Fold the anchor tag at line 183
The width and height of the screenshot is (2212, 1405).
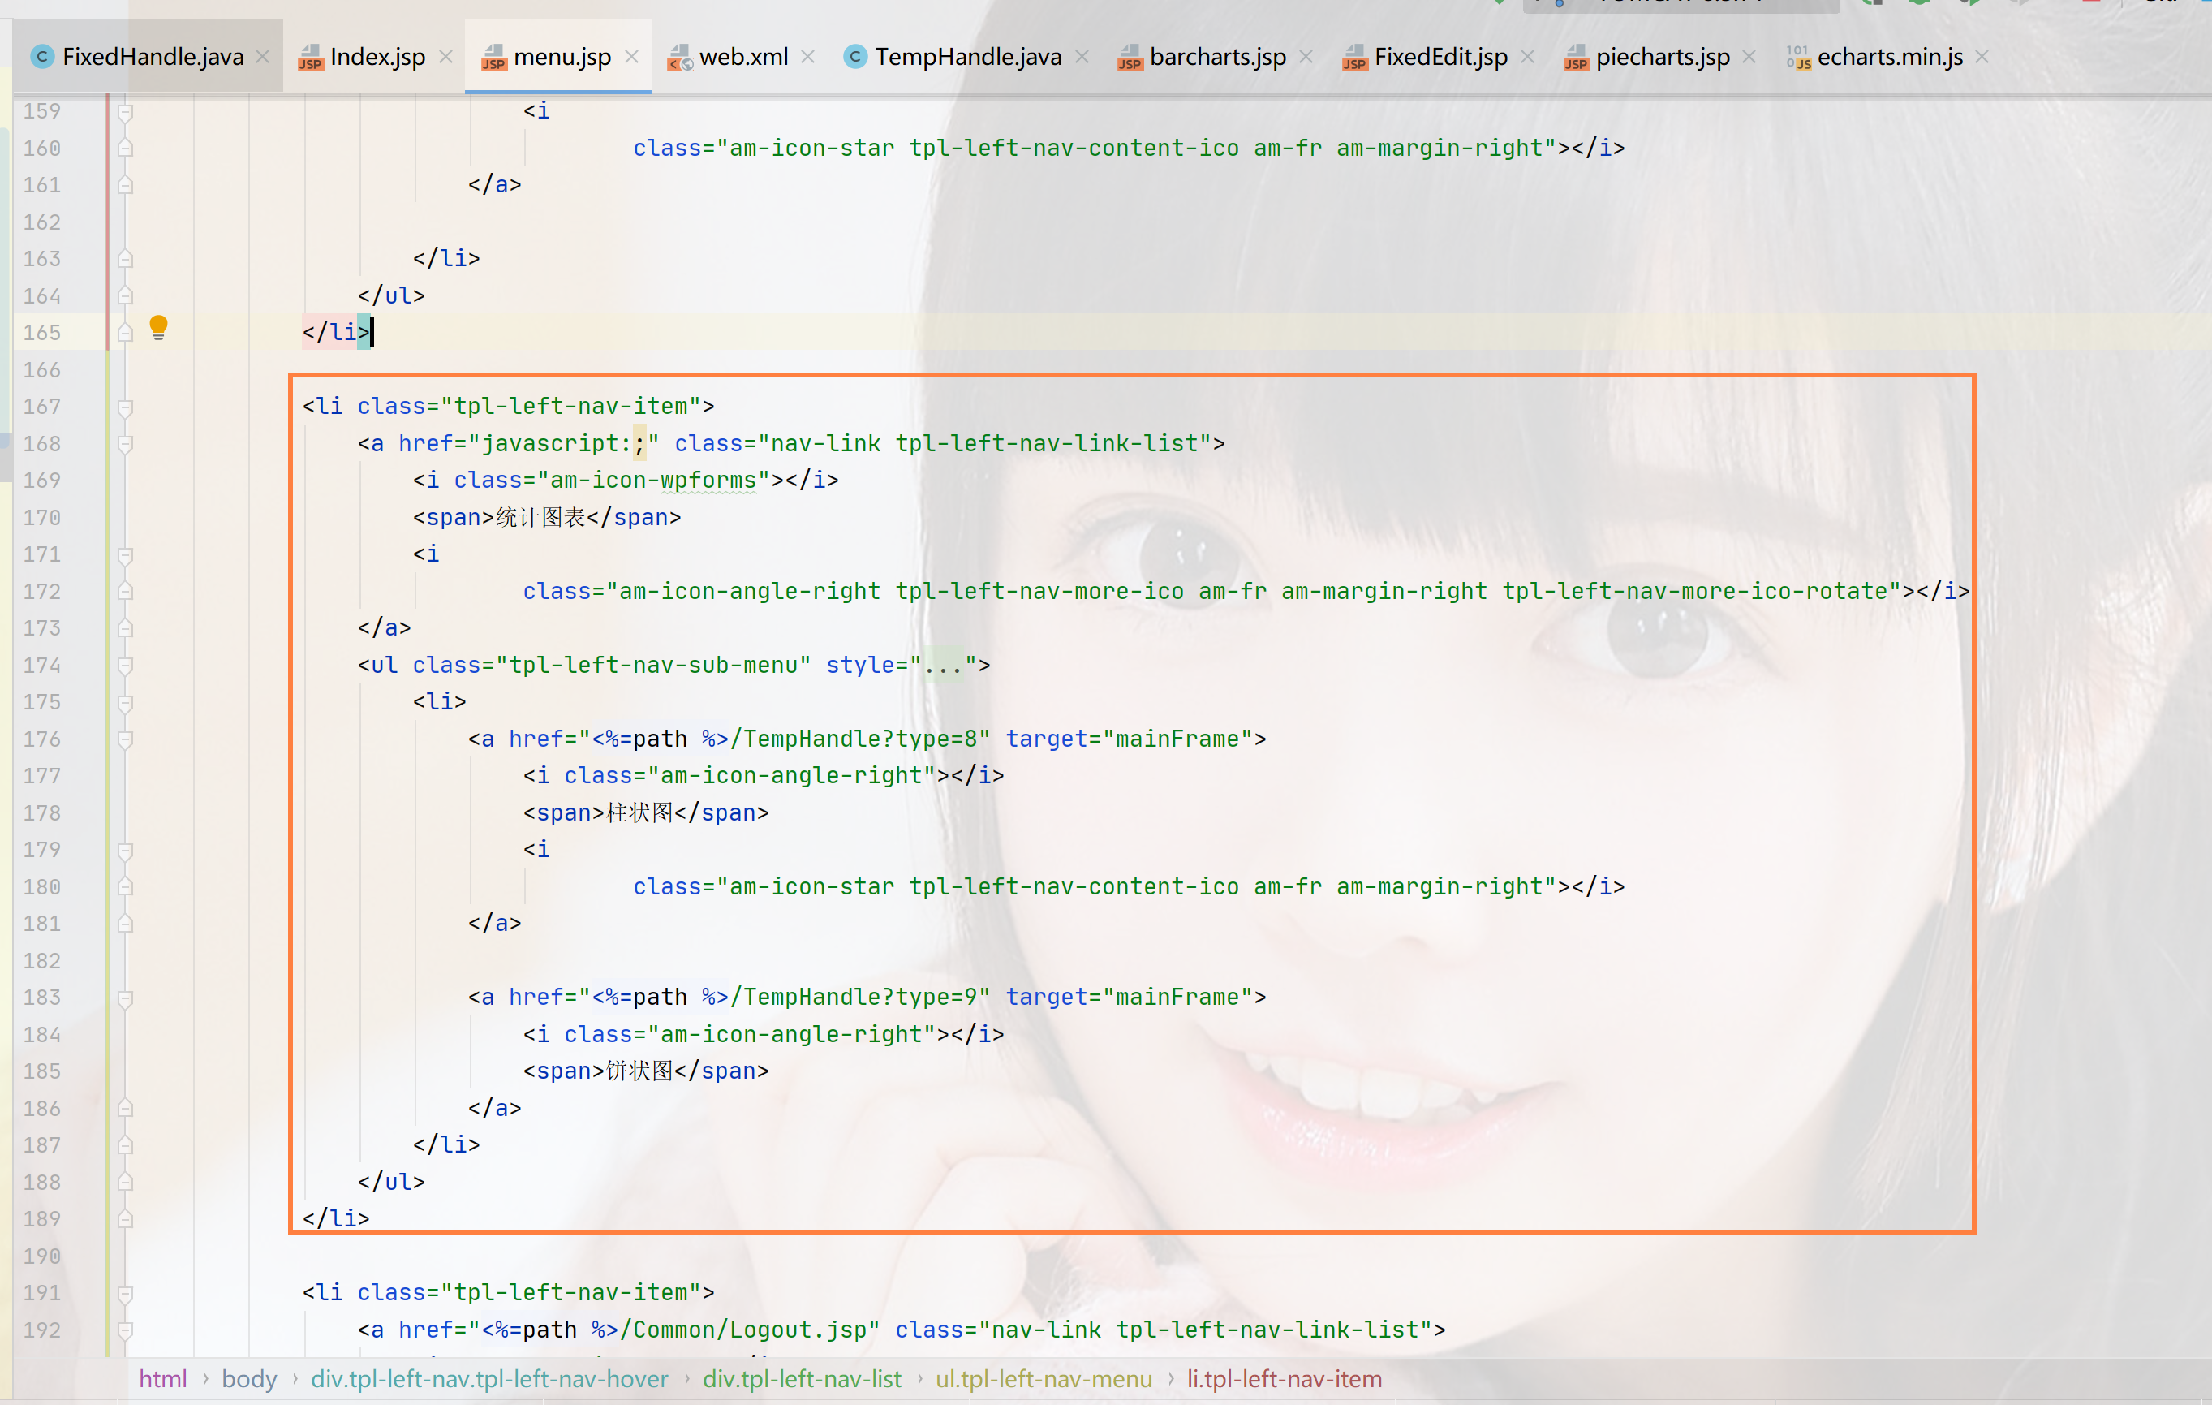click(126, 998)
